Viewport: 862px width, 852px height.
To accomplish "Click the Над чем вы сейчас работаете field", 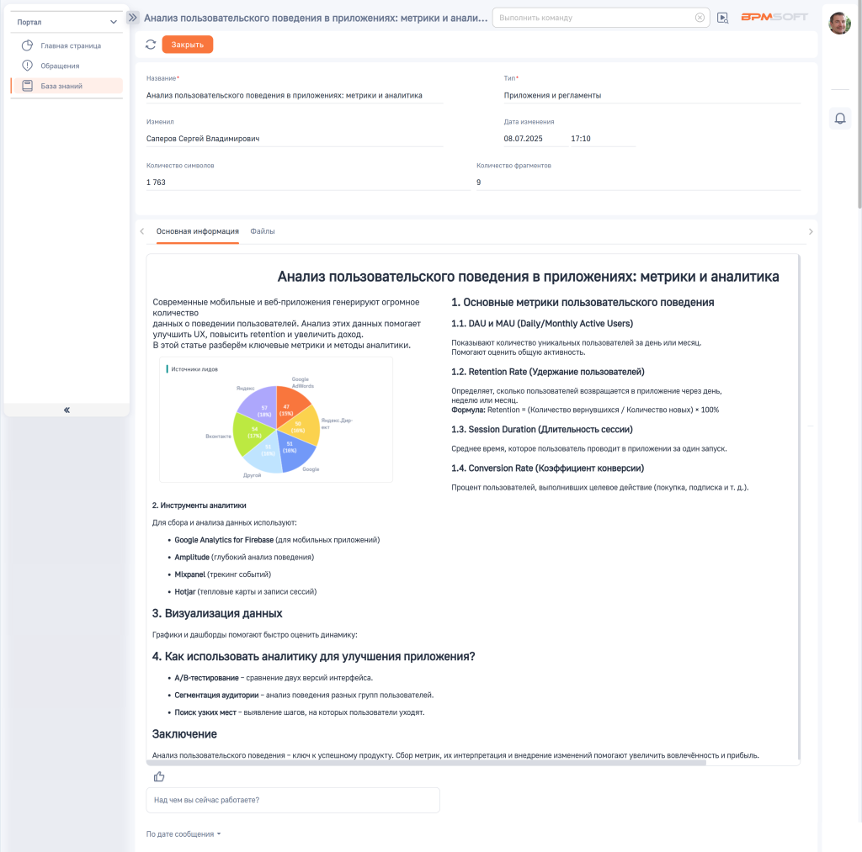I will (293, 800).
